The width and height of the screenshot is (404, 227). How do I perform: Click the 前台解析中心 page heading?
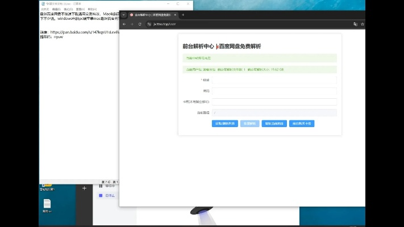(x=222, y=47)
